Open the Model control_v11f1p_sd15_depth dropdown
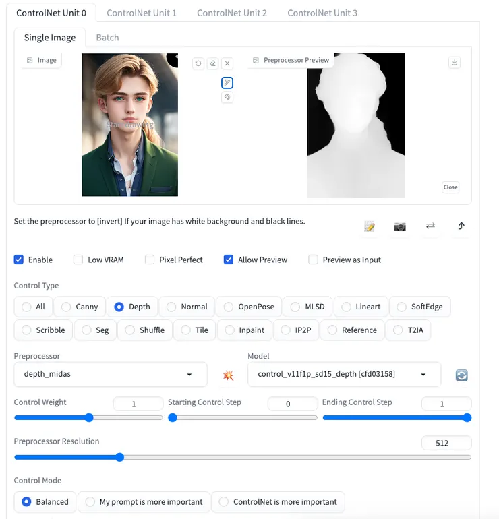The height and width of the screenshot is (519, 499). (x=345, y=374)
